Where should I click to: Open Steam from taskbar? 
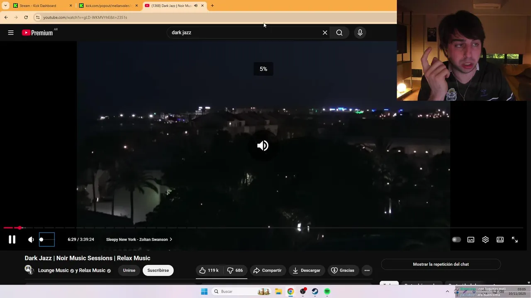(x=315, y=291)
